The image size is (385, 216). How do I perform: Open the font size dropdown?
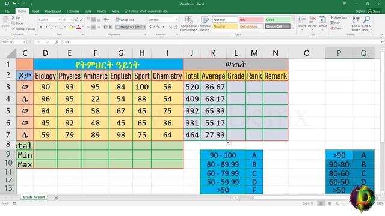click(x=72, y=20)
